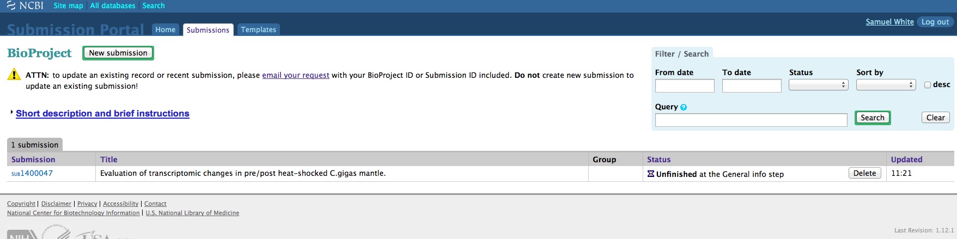Expand Short description and brief instructions
This screenshot has width=957, height=239.
pos(102,113)
